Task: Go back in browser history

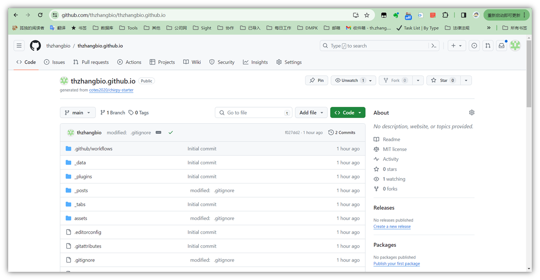Action: coord(16,15)
